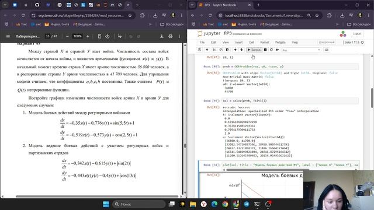
Task: Focus the localhost address bar
Action: pyautogui.click(x=264, y=15)
